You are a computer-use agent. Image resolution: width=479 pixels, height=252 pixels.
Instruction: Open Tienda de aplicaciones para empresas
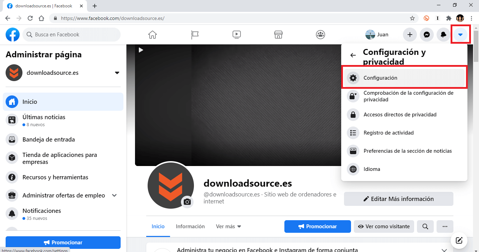click(x=63, y=158)
